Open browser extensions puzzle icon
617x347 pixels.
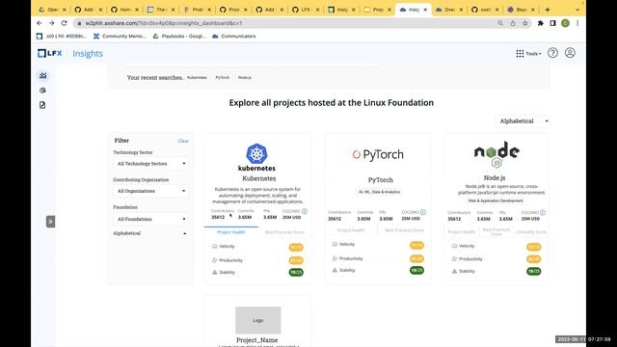tap(540, 23)
